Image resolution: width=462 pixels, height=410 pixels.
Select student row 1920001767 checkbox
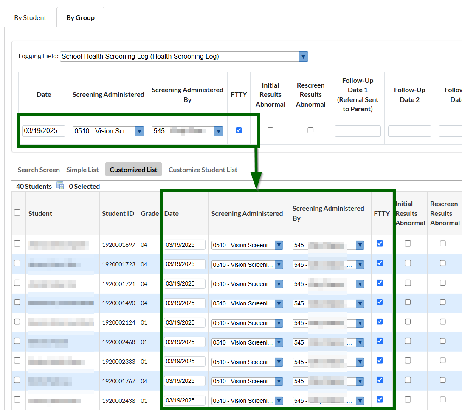tap(17, 380)
